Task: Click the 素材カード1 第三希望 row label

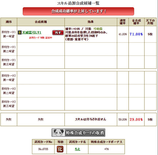Action: [9, 62]
